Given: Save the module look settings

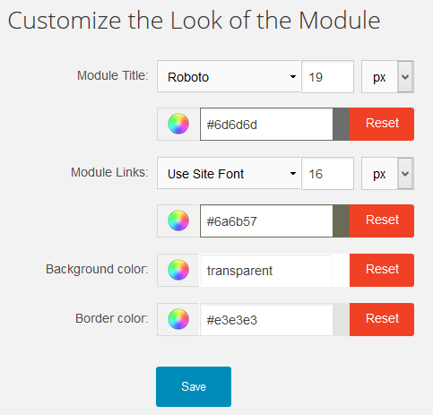Looking at the screenshot, I should tap(194, 386).
